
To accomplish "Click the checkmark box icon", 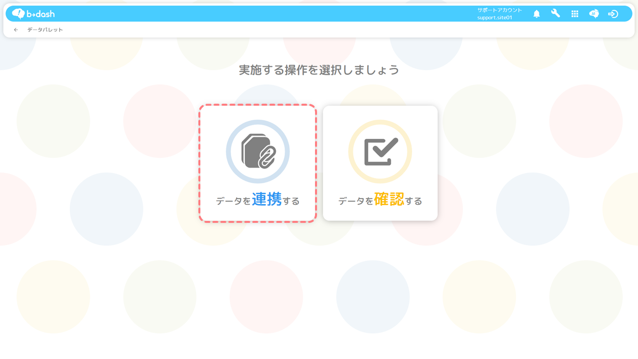I will (380, 152).
